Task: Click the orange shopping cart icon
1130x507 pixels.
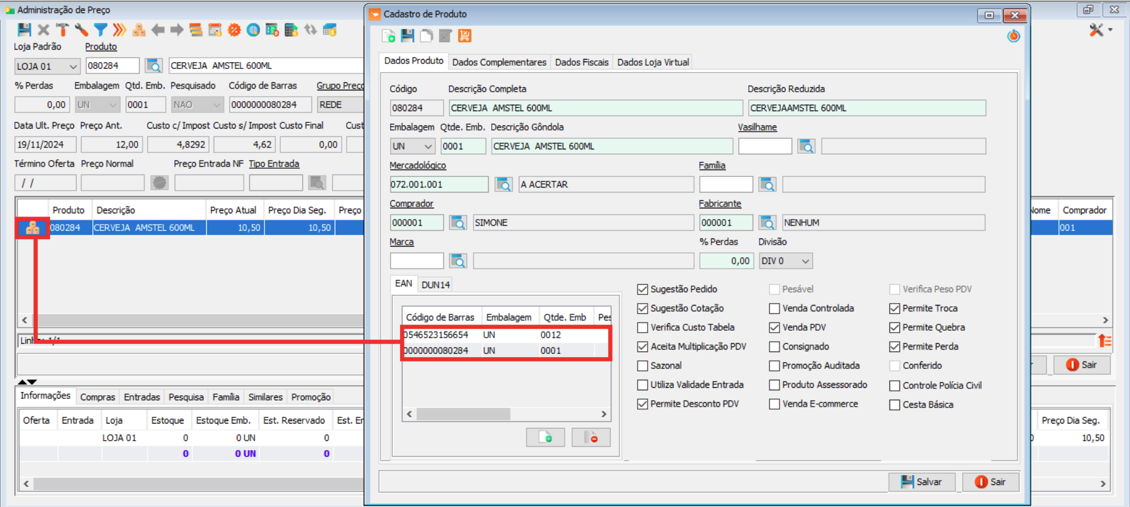Action: click(465, 36)
